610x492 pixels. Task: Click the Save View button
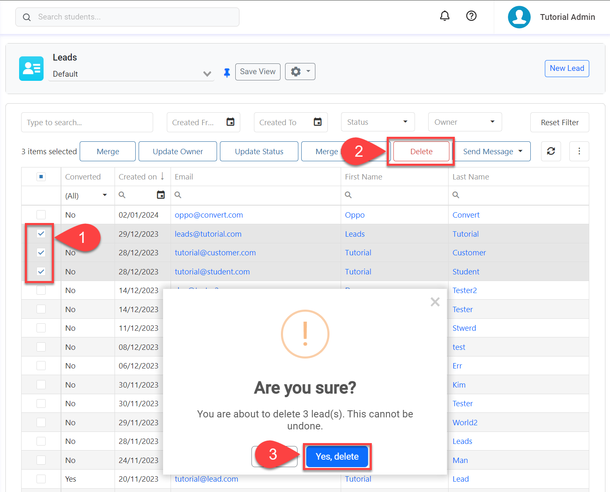258,71
